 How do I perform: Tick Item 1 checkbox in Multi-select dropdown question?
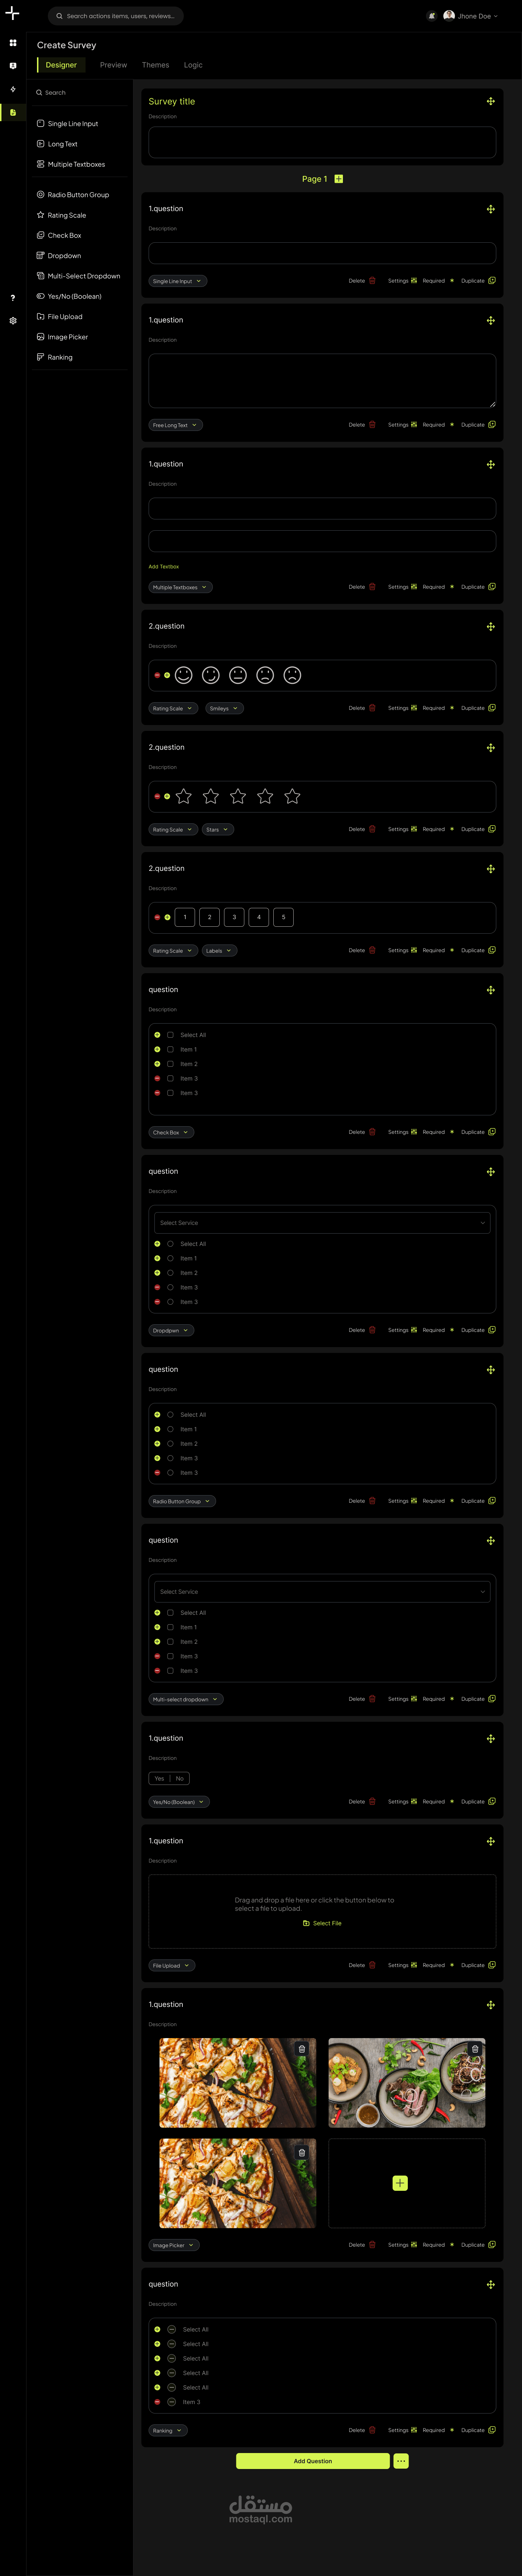[170, 1627]
